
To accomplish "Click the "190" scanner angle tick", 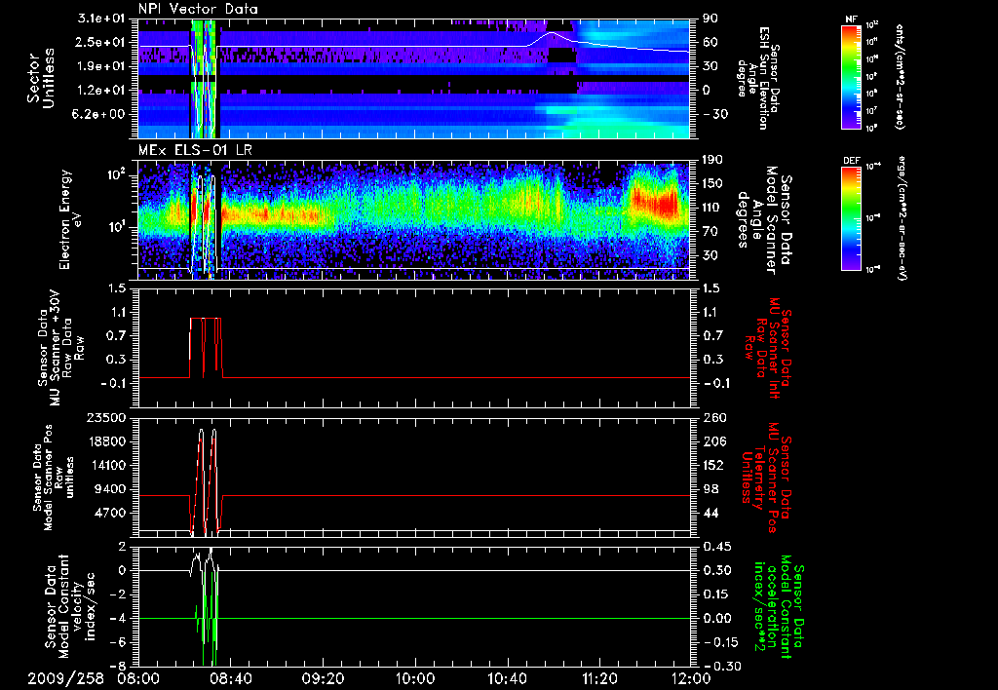I will click(x=712, y=160).
